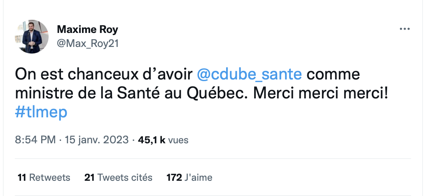Image resolution: width=425 pixels, height=196 pixels.
Task: Open the Retweets list label
Action: pyautogui.click(x=49, y=177)
